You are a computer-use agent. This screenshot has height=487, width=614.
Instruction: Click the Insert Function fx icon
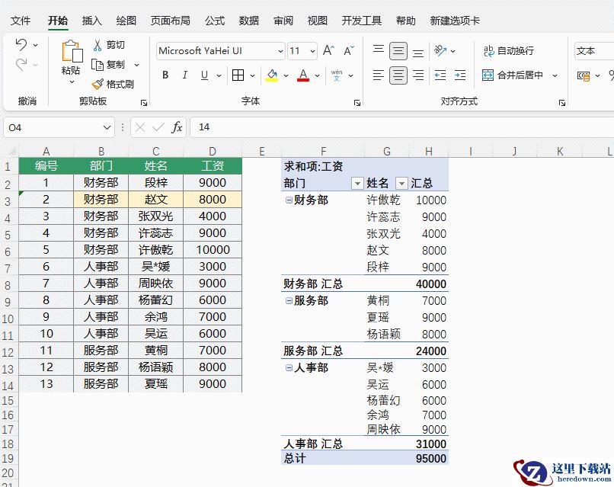point(177,127)
